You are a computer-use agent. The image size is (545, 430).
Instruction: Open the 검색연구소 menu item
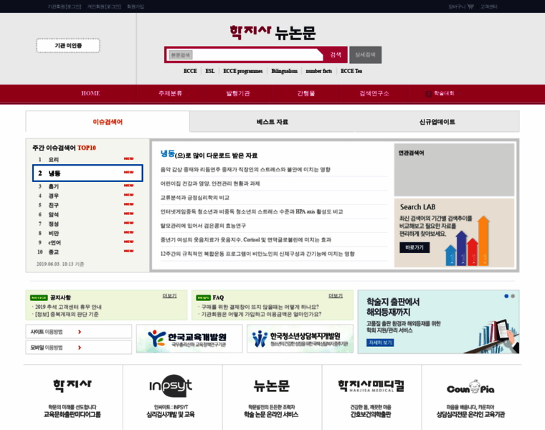click(x=374, y=93)
